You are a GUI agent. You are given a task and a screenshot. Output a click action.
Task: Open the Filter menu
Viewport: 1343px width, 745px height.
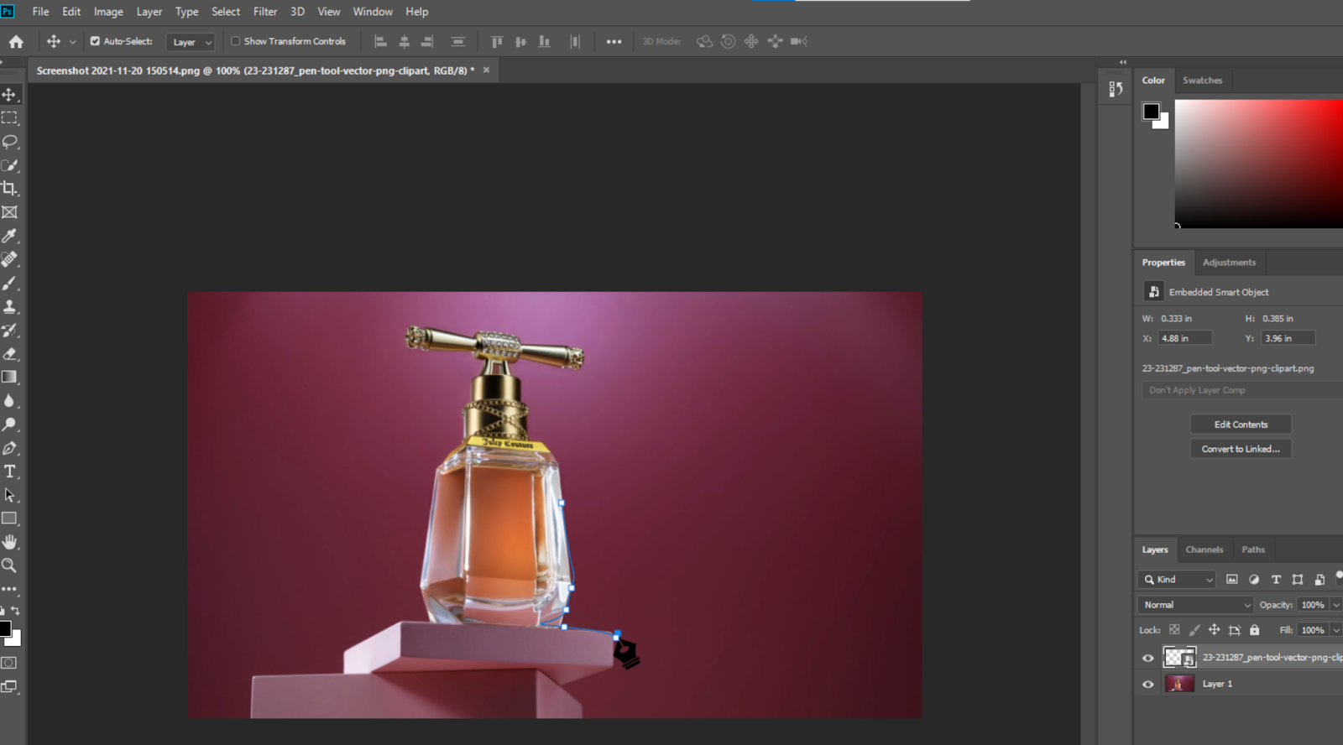pos(265,12)
